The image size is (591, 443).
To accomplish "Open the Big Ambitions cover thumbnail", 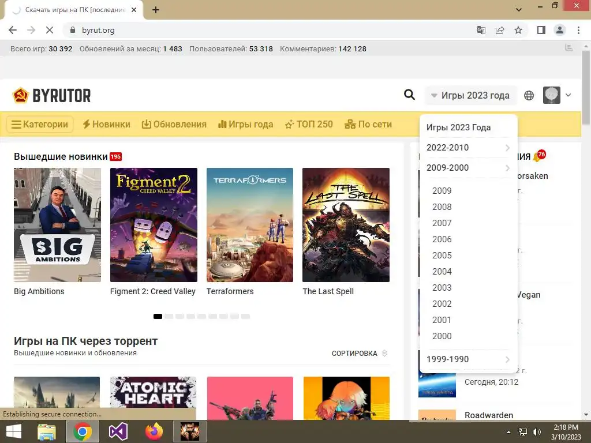I will point(57,225).
